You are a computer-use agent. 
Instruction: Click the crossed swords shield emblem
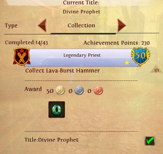coord(22,57)
